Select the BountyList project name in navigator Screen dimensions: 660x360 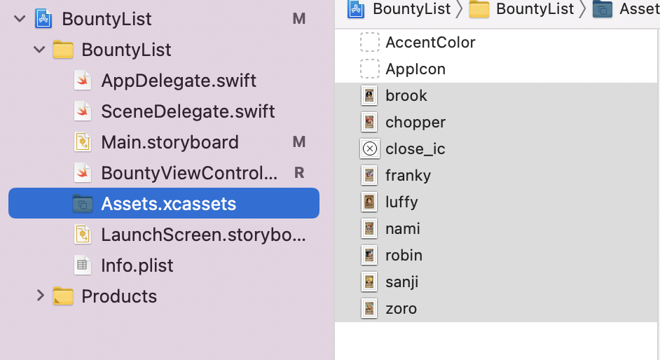click(106, 19)
